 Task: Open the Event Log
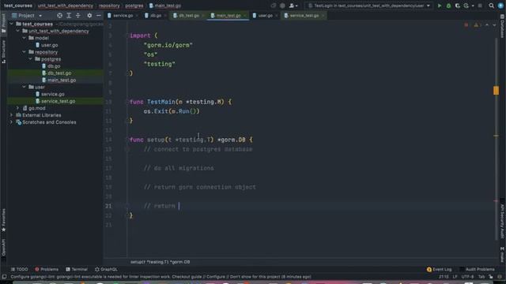coord(440,269)
